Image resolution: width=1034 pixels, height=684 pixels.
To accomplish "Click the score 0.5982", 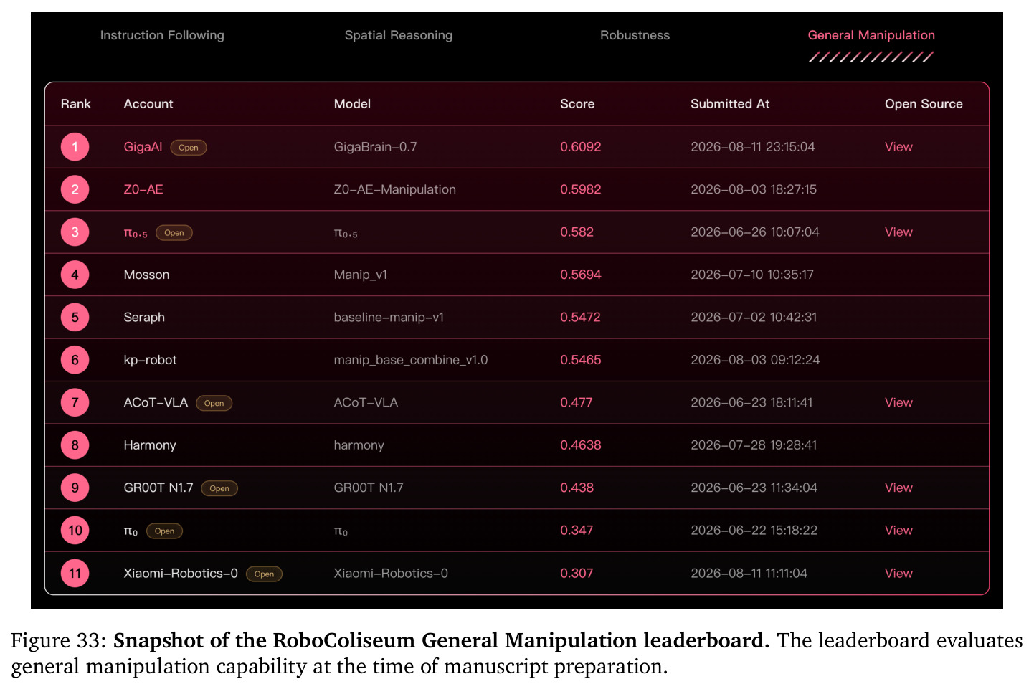I will click(x=581, y=189).
